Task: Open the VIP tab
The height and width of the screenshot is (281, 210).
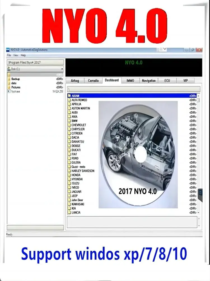Action: point(186,81)
